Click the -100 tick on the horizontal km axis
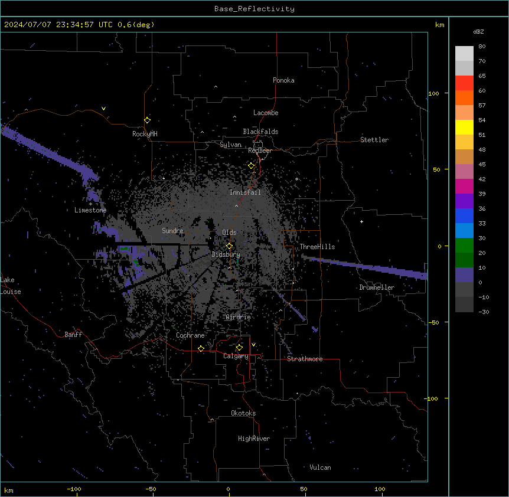509x497 pixels. 74,489
